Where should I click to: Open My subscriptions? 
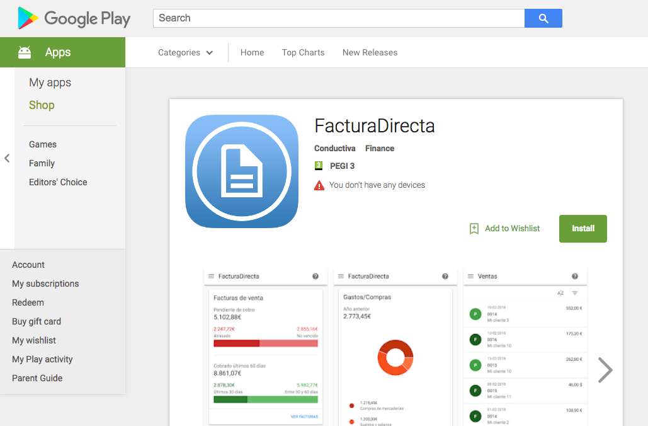45,284
